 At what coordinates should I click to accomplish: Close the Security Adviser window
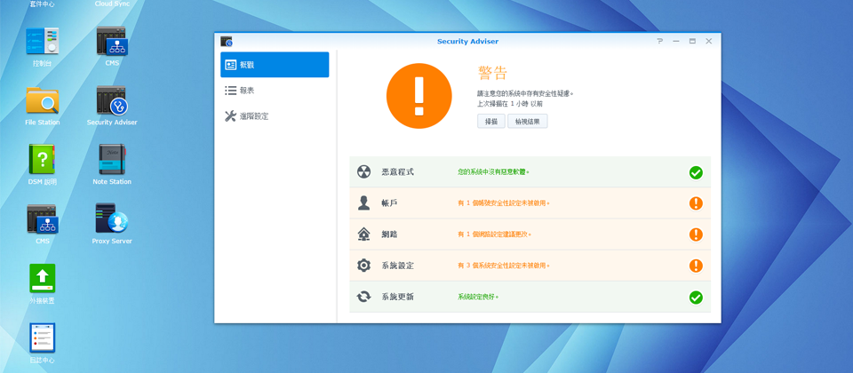click(x=709, y=42)
